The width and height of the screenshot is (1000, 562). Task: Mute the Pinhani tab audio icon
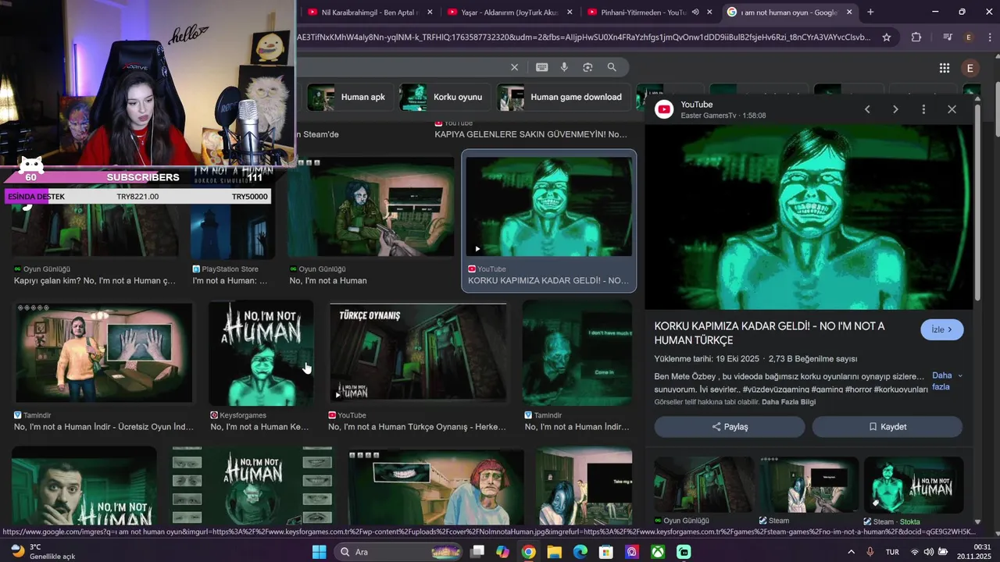[x=695, y=12]
